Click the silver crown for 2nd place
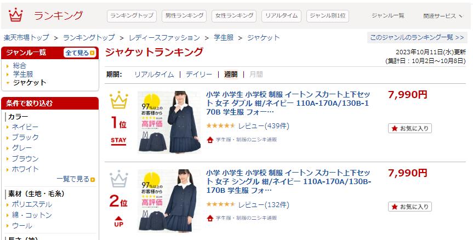The image size is (473, 240). click(118, 179)
